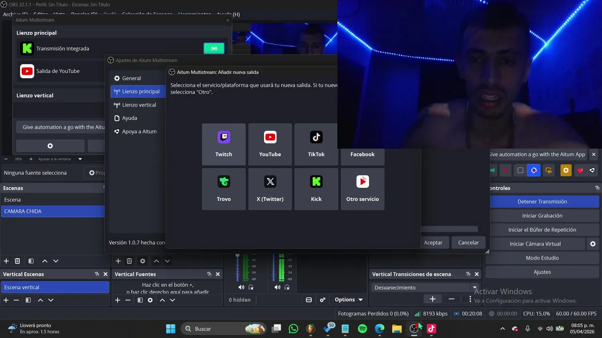Open Aitum Multistream dock settings gear
The image size is (602, 338).
(50, 146)
